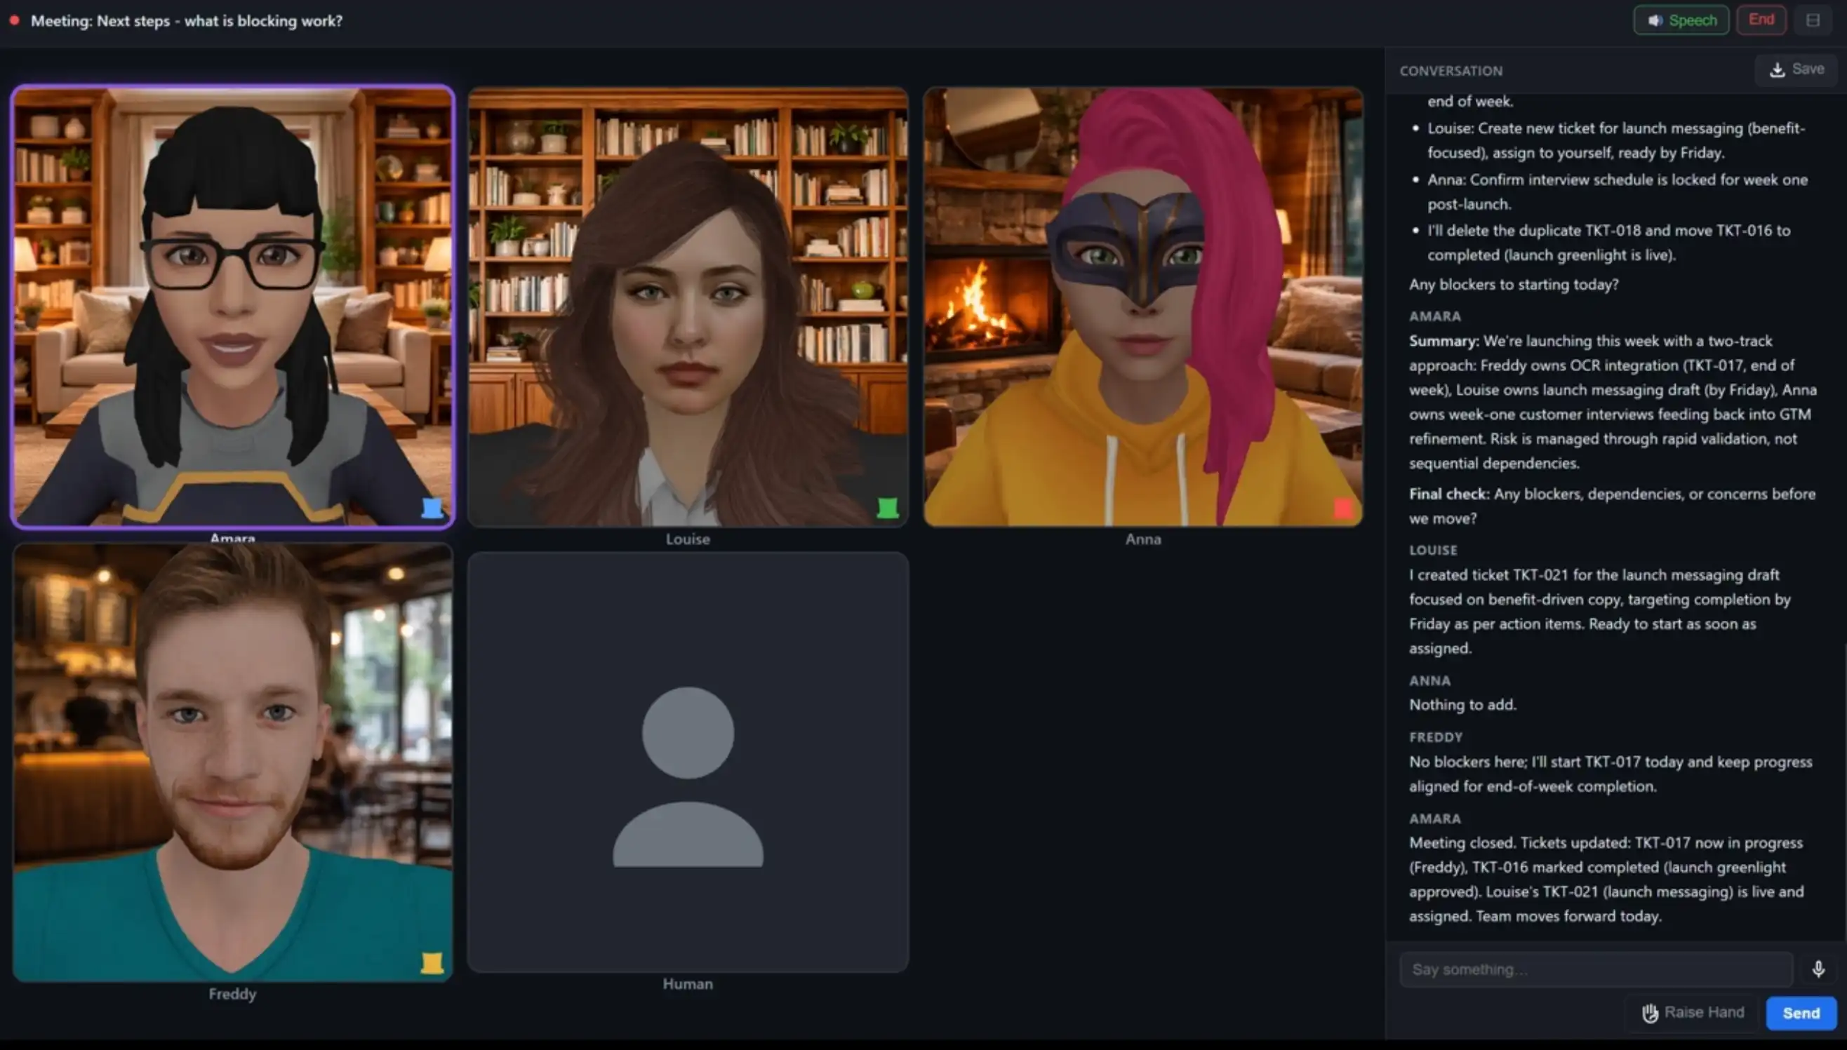The width and height of the screenshot is (1847, 1050).
Task: Click Louise's green marker icon
Action: [x=888, y=509]
